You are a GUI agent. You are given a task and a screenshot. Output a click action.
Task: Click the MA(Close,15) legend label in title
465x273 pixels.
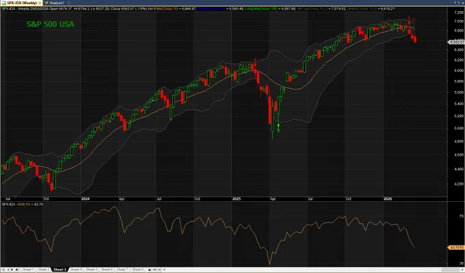(168, 9)
